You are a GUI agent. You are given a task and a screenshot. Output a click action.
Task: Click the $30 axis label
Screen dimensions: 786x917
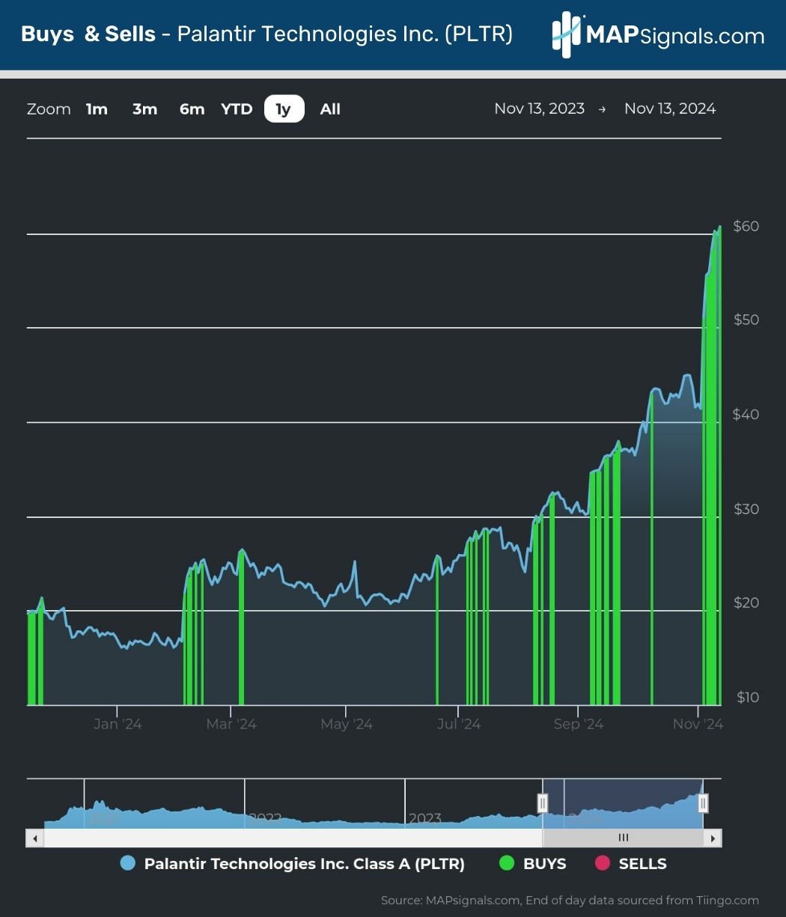(x=746, y=509)
